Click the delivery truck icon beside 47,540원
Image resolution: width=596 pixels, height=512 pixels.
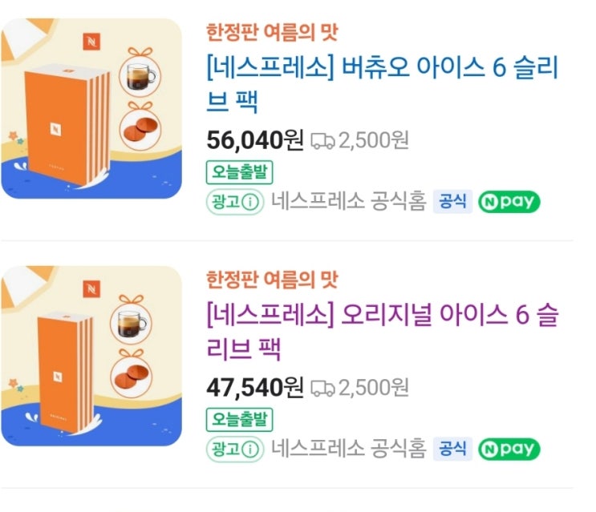point(322,389)
